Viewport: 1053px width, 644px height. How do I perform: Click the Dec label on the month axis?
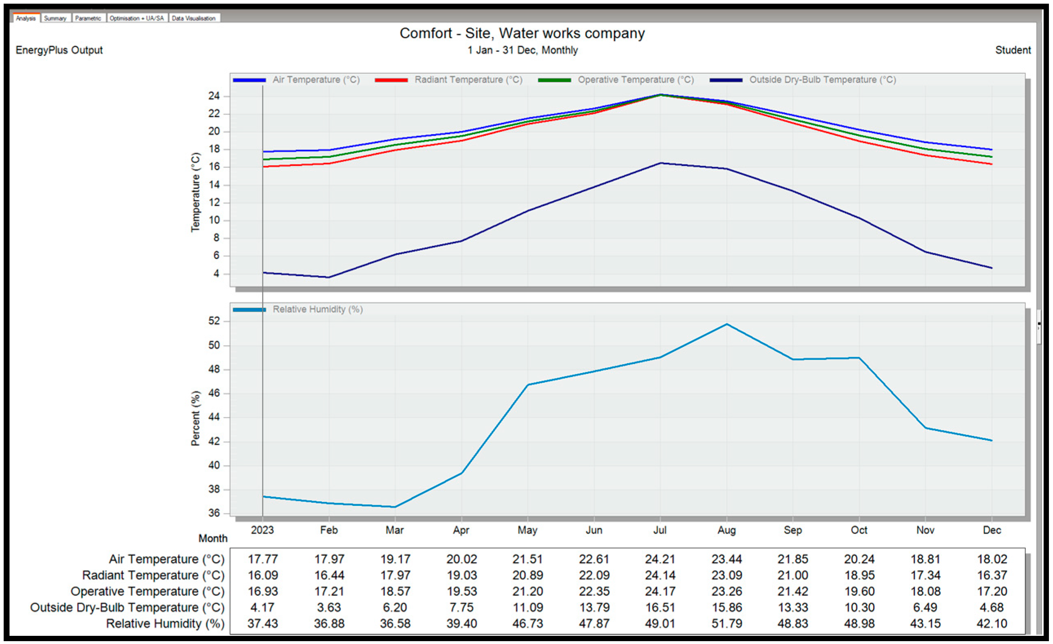tap(991, 530)
